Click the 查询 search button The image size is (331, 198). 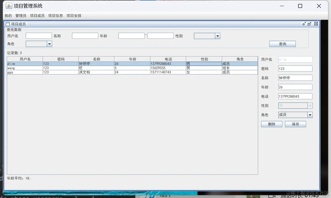[283, 44]
